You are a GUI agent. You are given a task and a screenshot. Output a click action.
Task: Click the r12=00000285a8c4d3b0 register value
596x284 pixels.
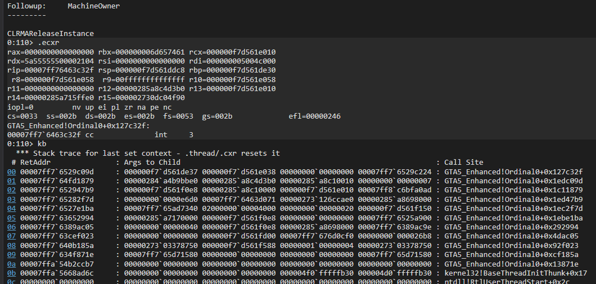click(x=141, y=89)
